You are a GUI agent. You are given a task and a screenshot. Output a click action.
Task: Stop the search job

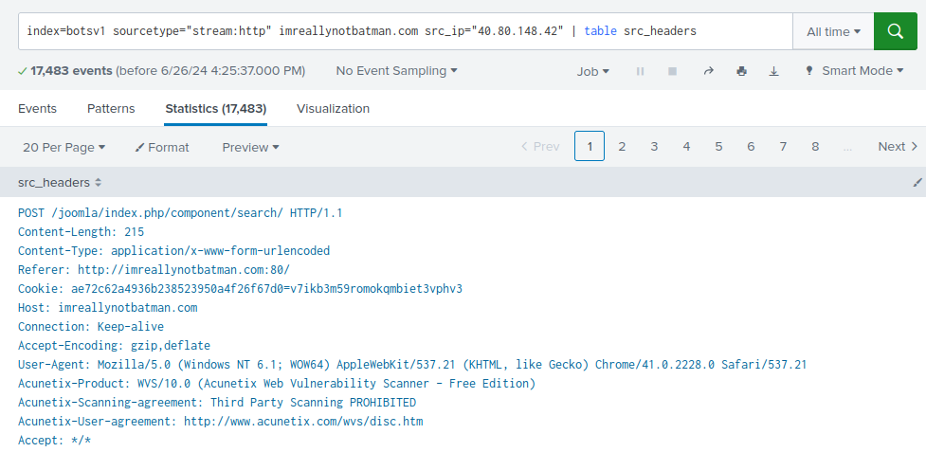[672, 71]
